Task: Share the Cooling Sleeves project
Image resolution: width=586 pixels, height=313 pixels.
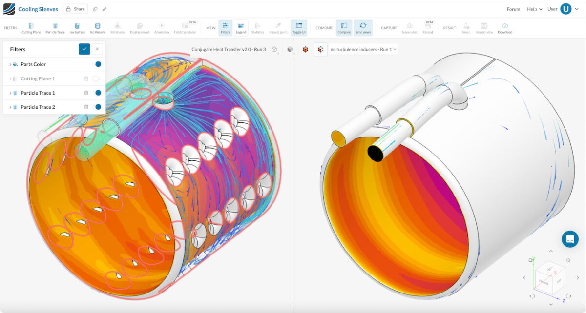Action: click(x=75, y=9)
